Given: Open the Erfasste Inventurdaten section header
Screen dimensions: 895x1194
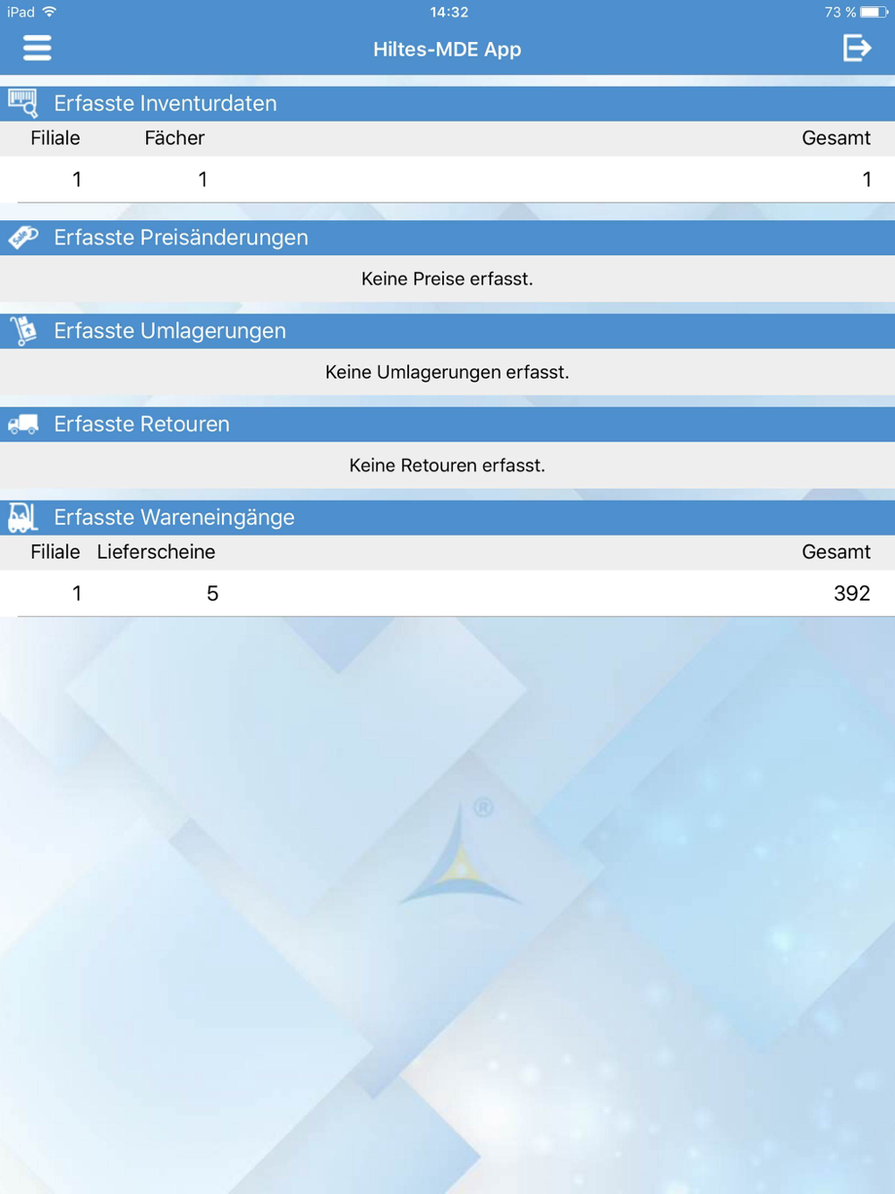Looking at the screenshot, I should pos(447,104).
